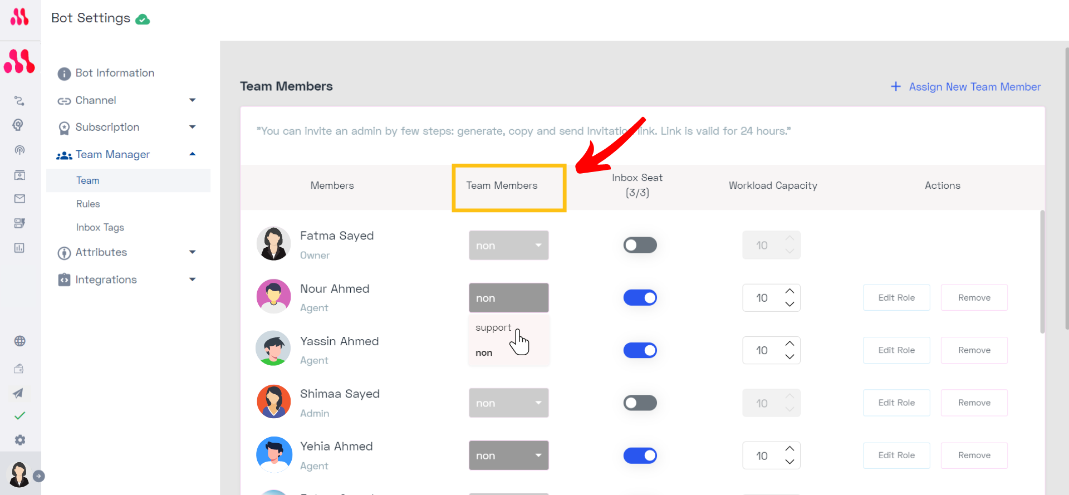
Task: Open the wallet icon in left rail
Action: 19,368
